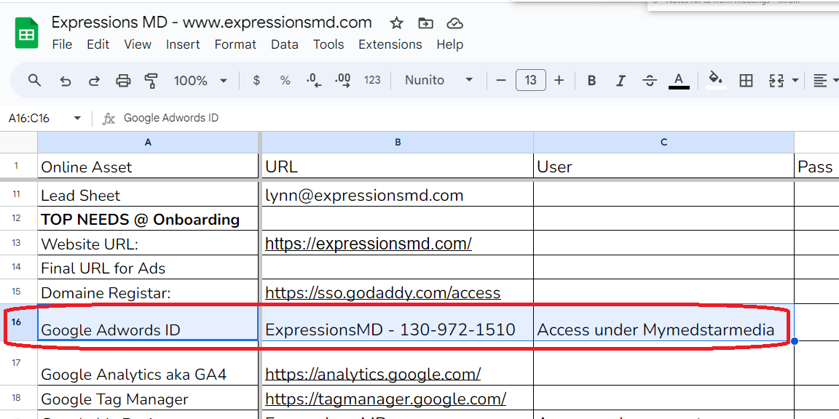This screenshot has height=419, width=839.
Task: Toggle italic formatting
Action: 621,81
